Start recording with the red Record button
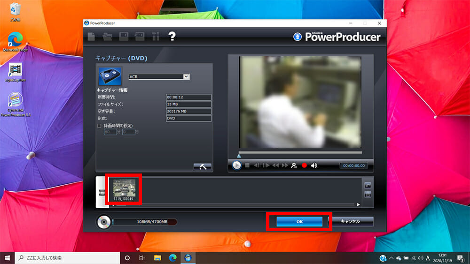Screen dimensions: 470x264 point(304,166)
